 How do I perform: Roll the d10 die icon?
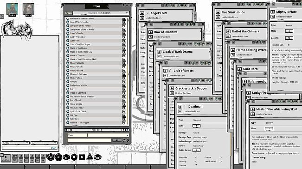pyautogui.click(x=66, y=157)
